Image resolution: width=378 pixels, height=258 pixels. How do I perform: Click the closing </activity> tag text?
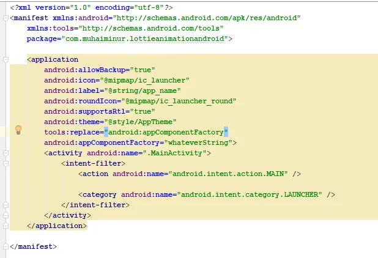click(x=67, y=215)
